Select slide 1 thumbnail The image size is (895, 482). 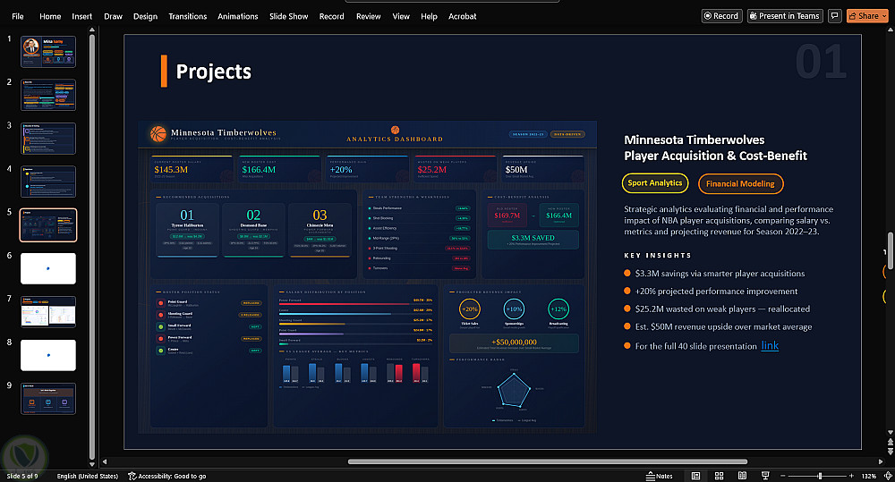pyautogui.click(x=48, y=52)
